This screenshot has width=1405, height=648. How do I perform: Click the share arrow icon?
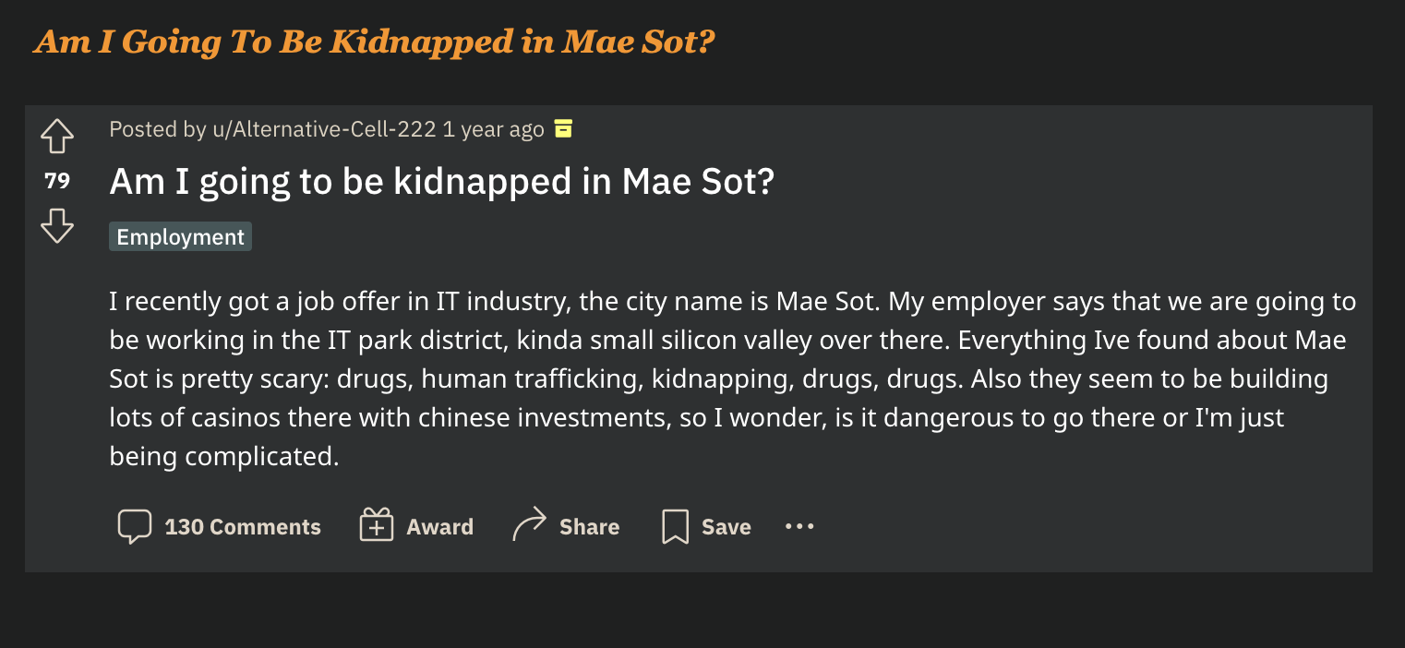pos(529,527)
